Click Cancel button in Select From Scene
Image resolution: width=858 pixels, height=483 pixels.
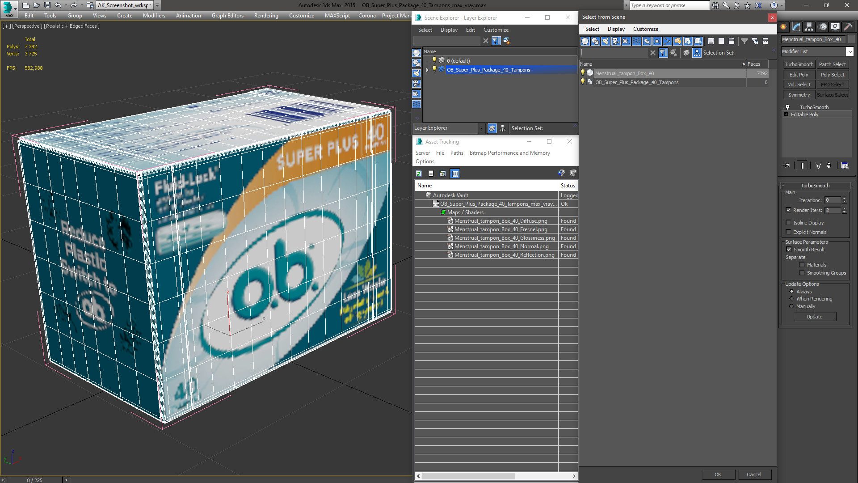click(754, 475)
